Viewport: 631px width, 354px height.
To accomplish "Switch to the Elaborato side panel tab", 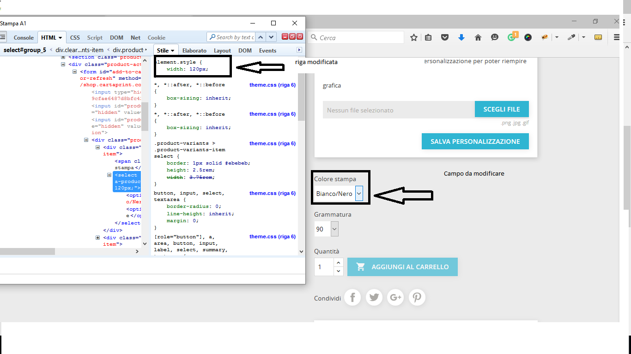I will [194, 51].
